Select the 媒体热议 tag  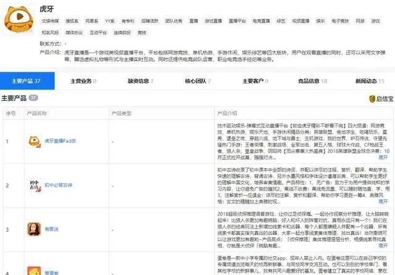pyautogui.click(x=74, y=33)
